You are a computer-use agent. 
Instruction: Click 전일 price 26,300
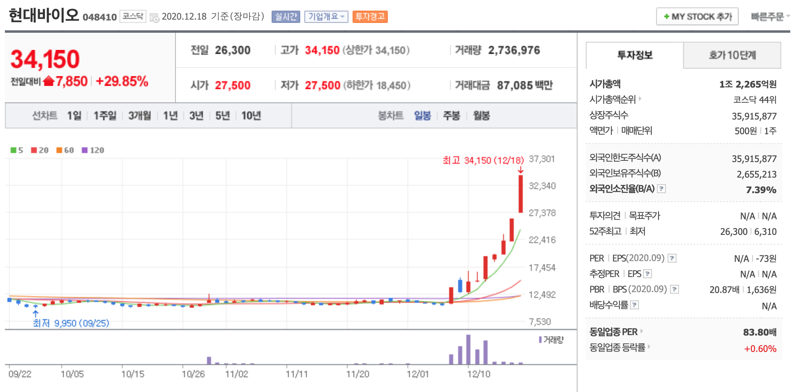(233, 50)
